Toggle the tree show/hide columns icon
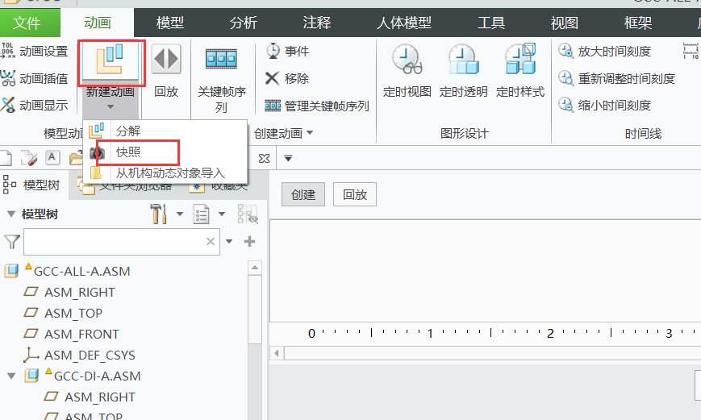 pos(248,214)
